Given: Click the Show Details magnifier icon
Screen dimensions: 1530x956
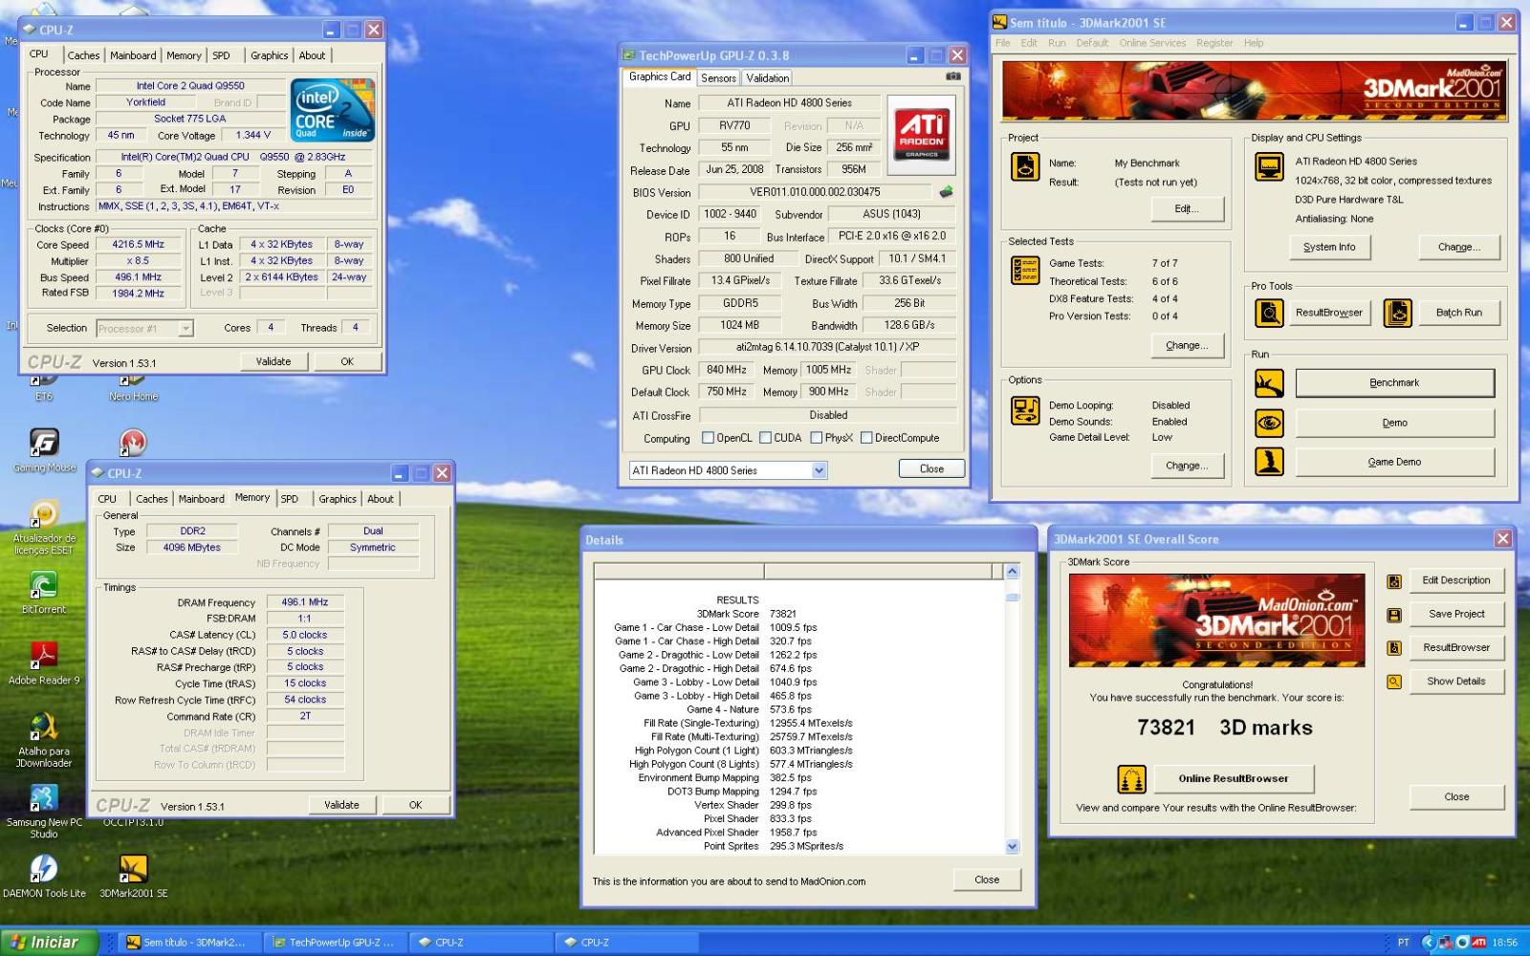Looking at the screenshot, I should pyautogui.click(x=1394, y=682).
